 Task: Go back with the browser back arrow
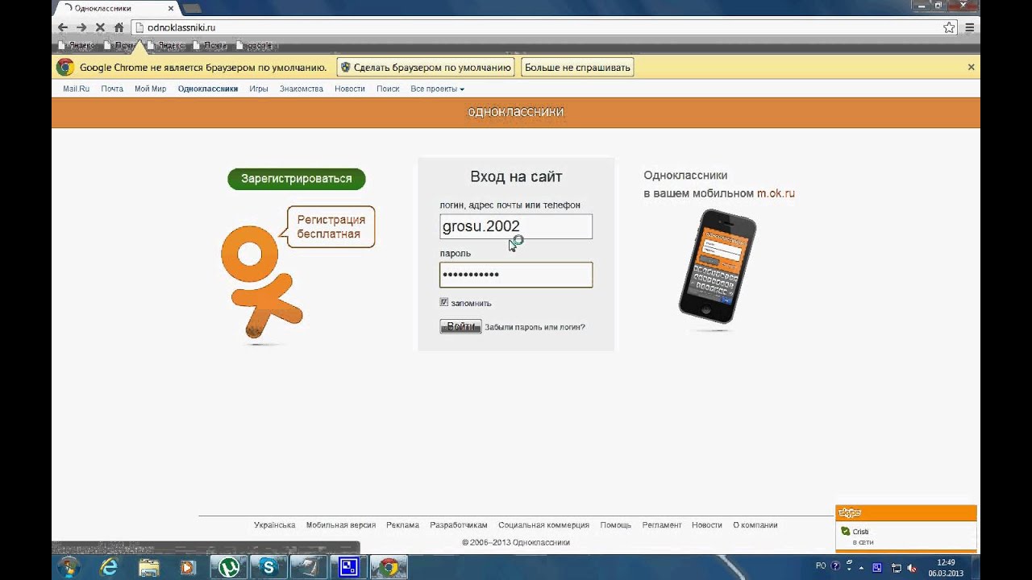click(x=63, y=27)
